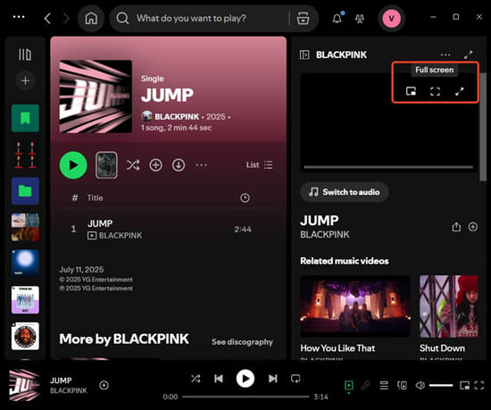
Task: Share JUMP from the now playing panel
Action: click(456, 227)
